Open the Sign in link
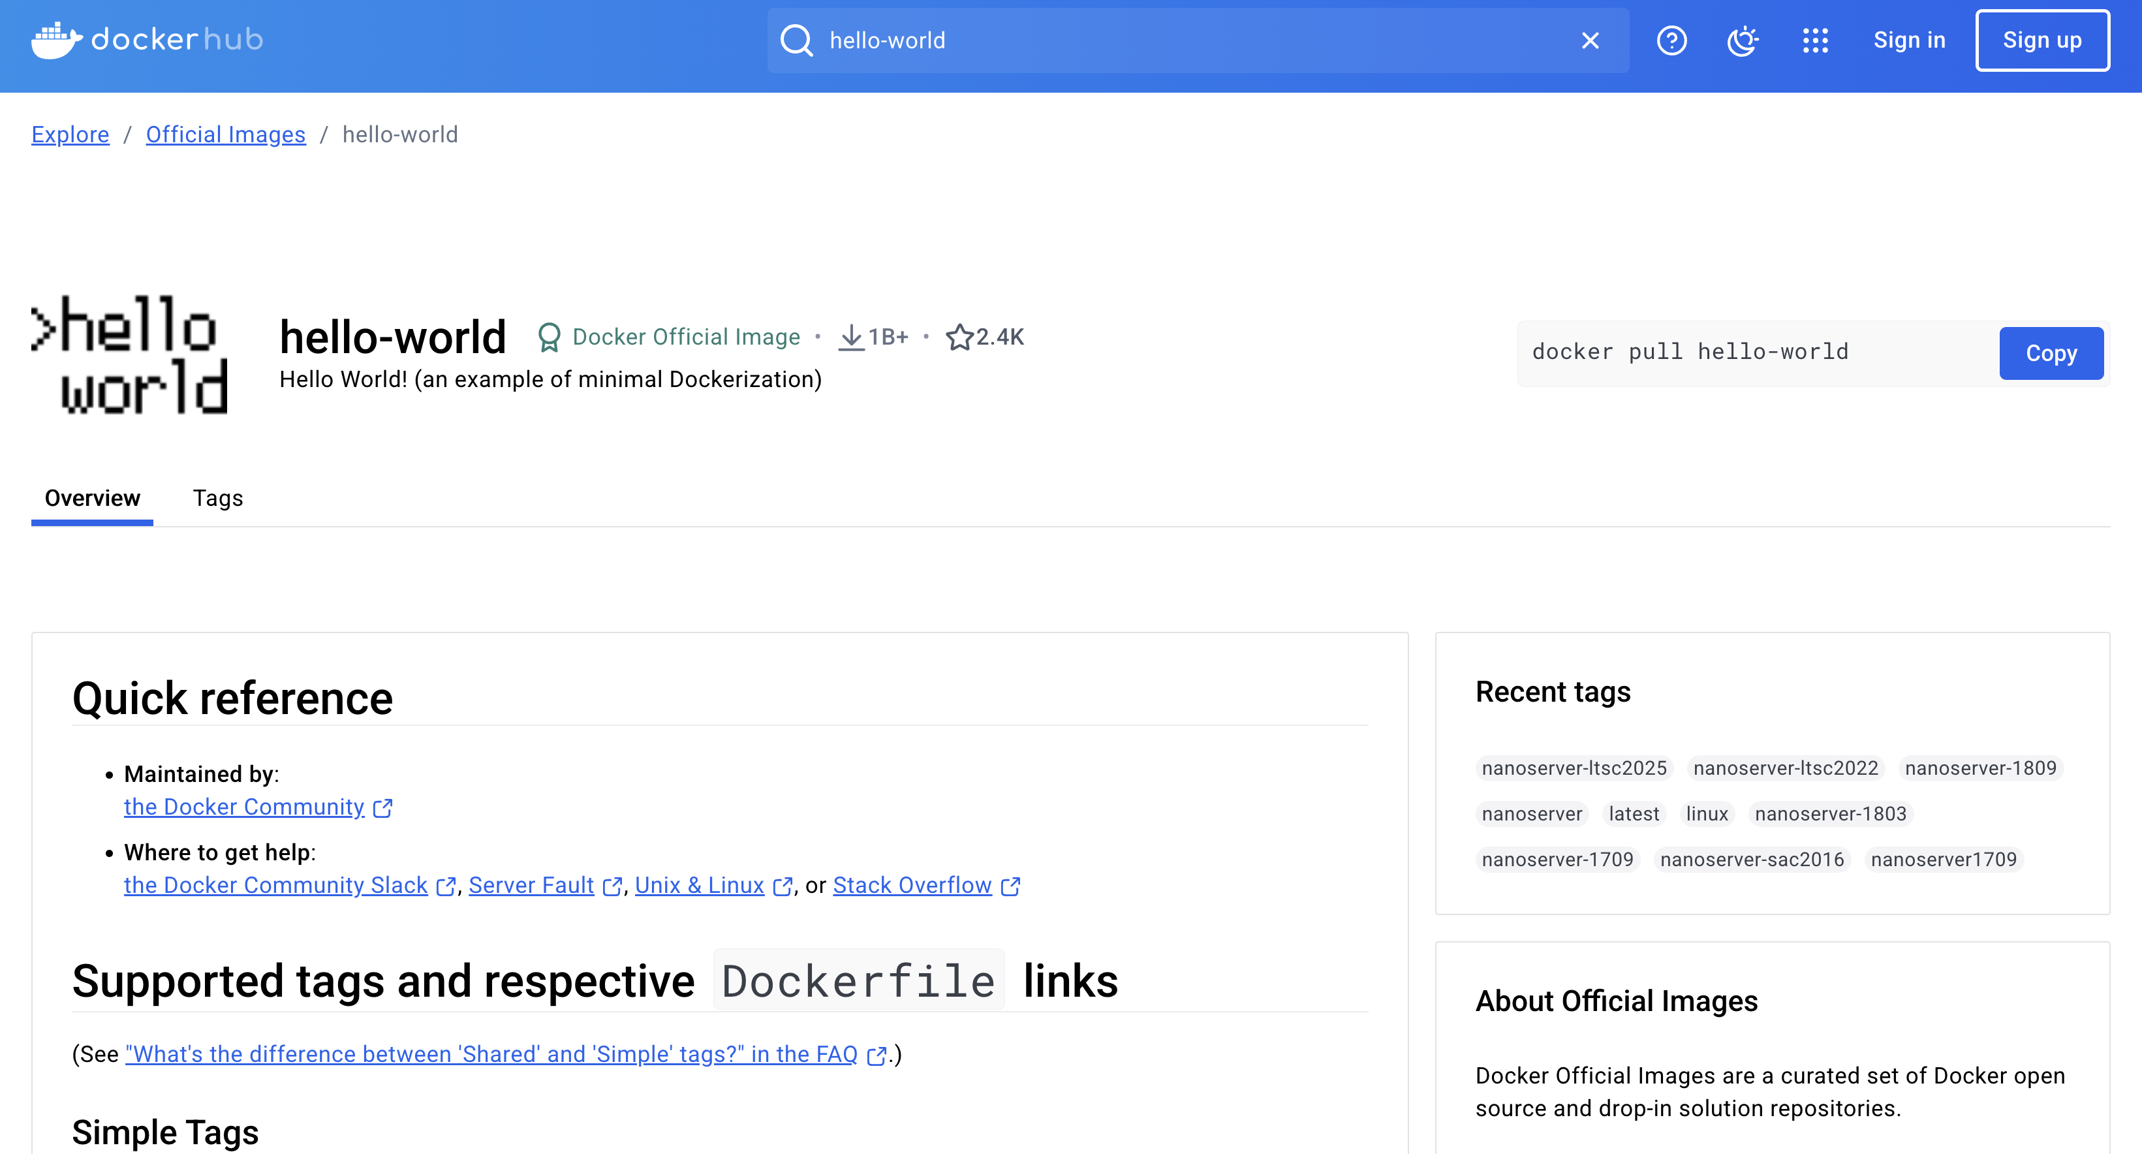2142x1154 pixels. point(1908,40)
